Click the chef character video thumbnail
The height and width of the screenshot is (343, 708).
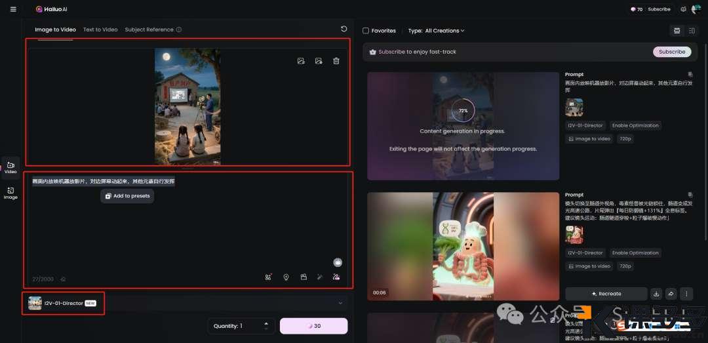click(463, 246)
